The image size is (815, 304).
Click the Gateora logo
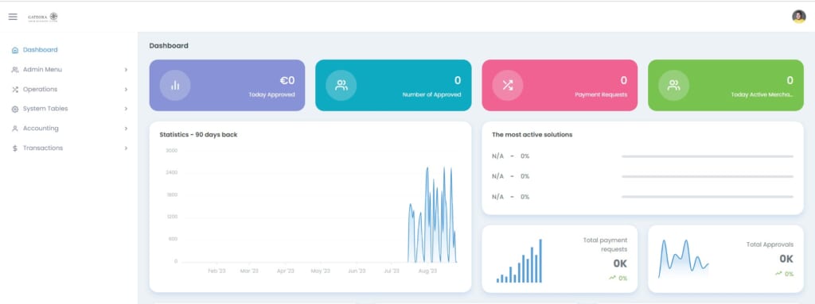pos(43,17)
